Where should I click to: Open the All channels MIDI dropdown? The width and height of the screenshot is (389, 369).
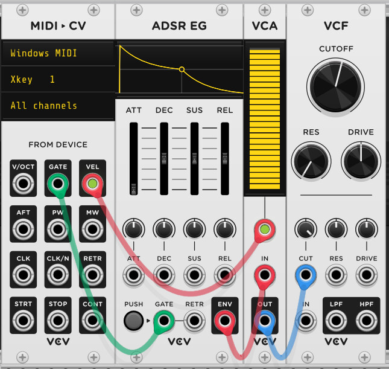coord(58,106)
